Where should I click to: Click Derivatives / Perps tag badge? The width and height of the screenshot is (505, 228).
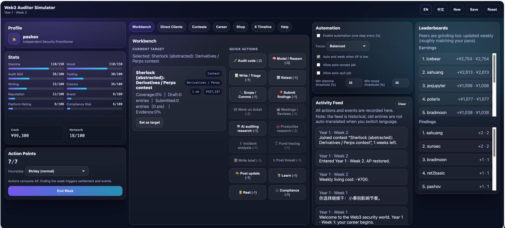[203, 82]
